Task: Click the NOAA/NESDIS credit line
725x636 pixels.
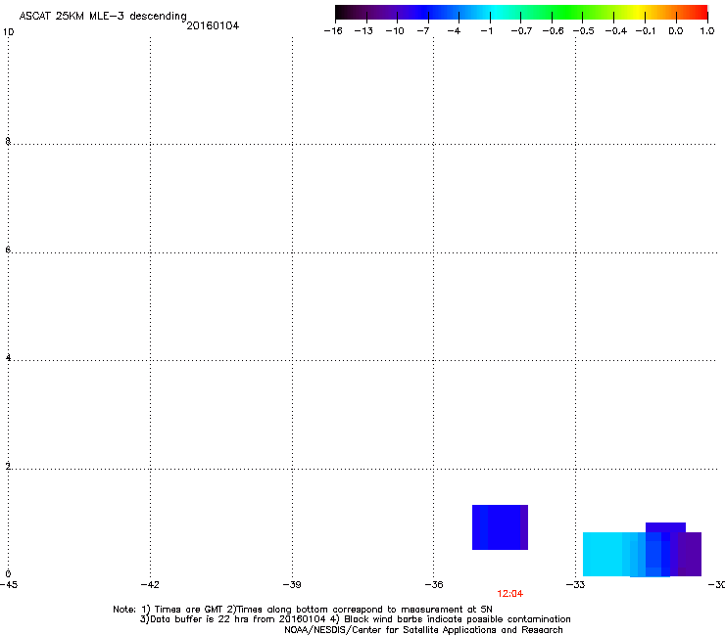Action: pyautogui.click(x=423, y=630)
